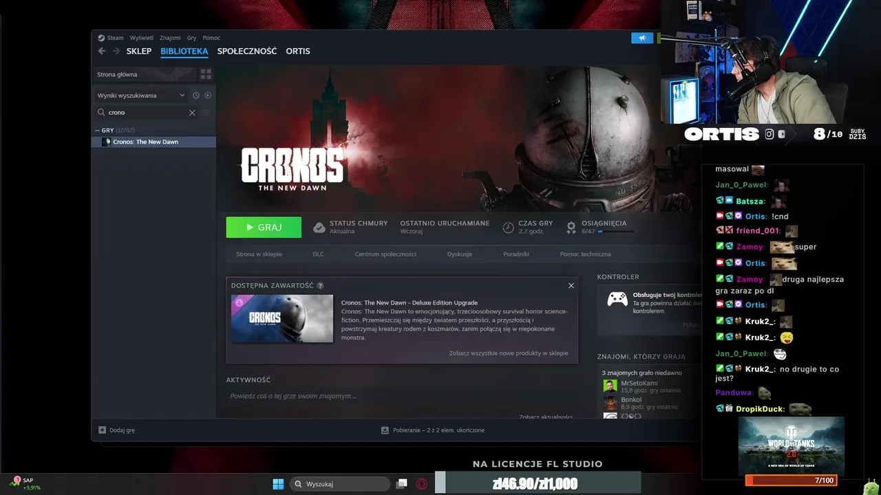The height and width of the screenshot is (495, 881).
Task: Switch to the BIBLIOTEKA tab
Action: click(x=184, y=51)
